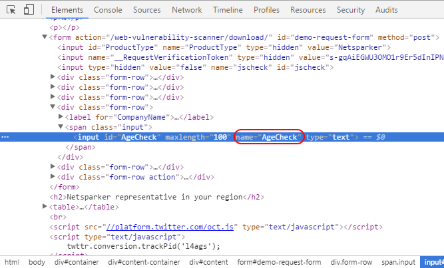Expand the table element node
The width and height of the screenshot is (444, 268).
click(x=45, y=207)
